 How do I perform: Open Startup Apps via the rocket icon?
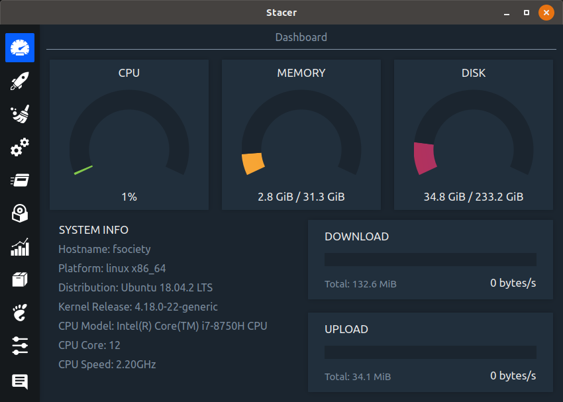tap(20, 81)
